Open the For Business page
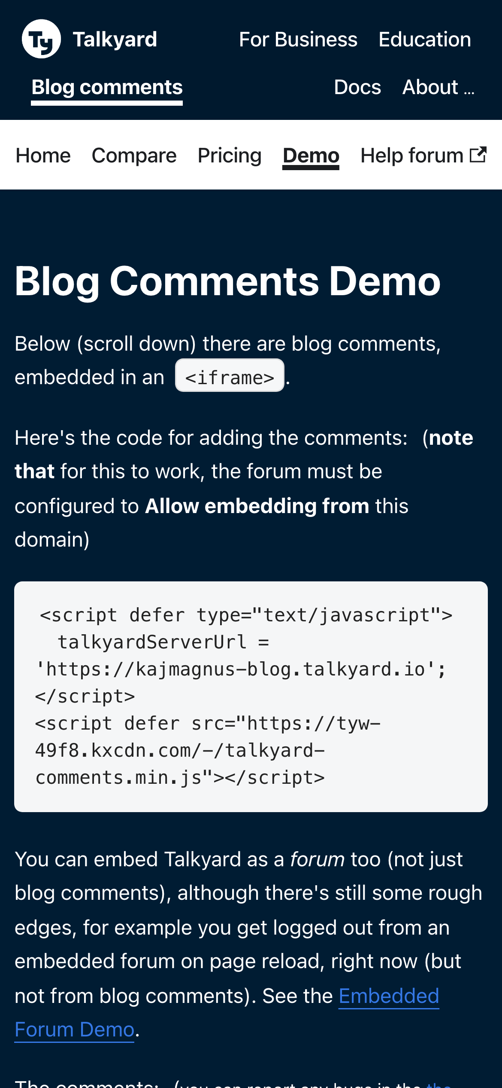The image size is (502, 1088). [x=298, y=40]
